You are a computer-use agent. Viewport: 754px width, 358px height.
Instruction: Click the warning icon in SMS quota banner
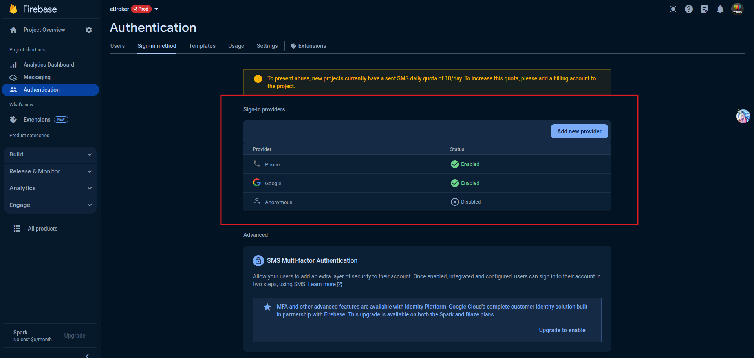tap(258, 79)
